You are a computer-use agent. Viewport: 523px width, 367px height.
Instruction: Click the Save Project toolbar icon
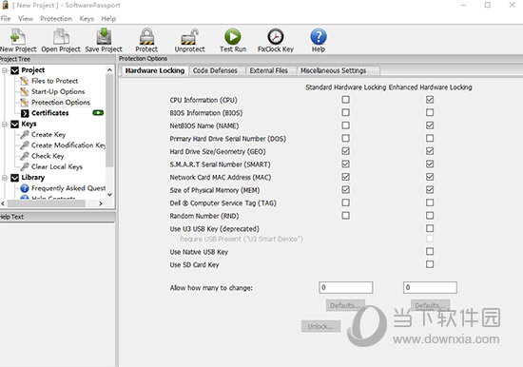click(104, 36)
